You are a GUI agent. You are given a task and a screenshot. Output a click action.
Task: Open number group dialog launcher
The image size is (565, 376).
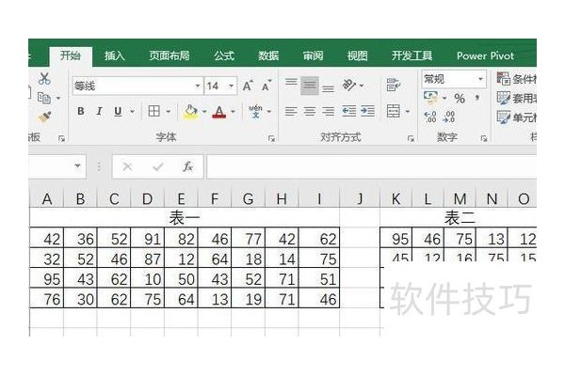pos(484,138)
